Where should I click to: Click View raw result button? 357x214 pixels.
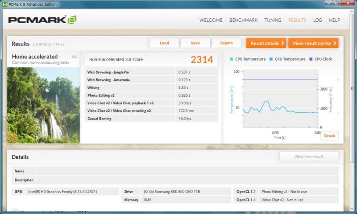(309, 156)
